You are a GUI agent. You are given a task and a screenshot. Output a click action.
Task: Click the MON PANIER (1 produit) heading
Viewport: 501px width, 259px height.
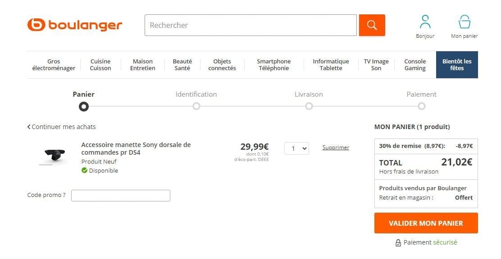coord(412,127)
